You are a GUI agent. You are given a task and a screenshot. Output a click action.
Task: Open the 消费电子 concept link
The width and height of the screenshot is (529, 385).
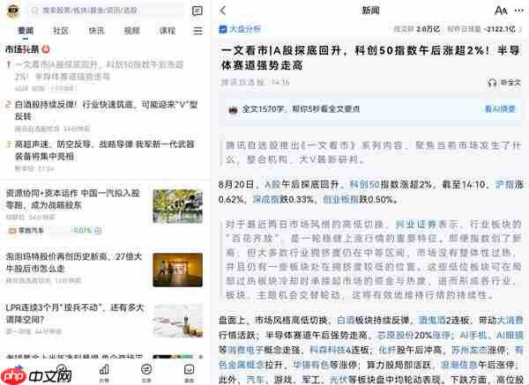click(x=245, y=350)
